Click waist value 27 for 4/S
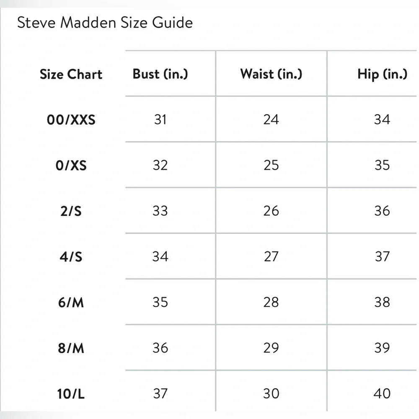419x419 pixels. click(271, 256)
